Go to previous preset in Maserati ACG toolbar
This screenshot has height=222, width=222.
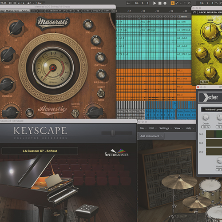71,11
